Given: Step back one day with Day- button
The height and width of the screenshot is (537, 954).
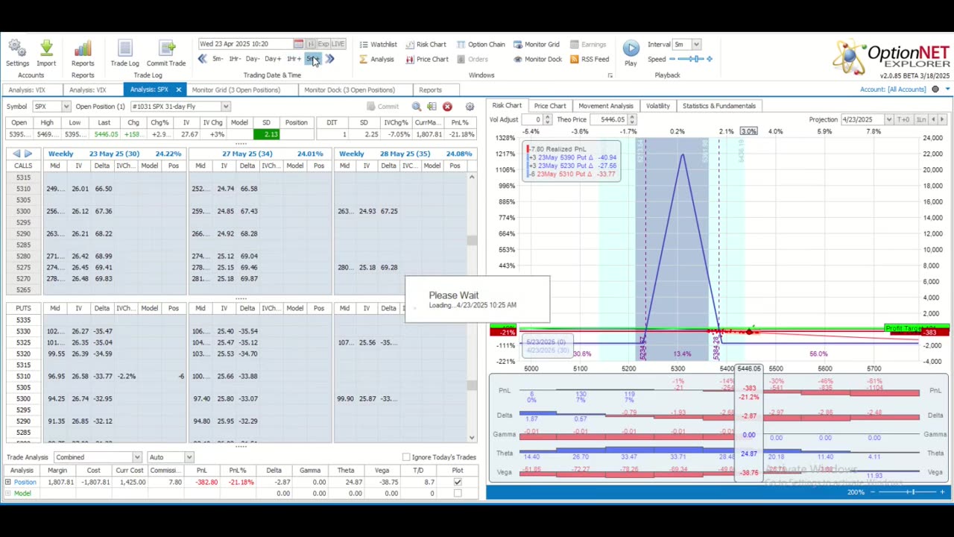Looking at the screenshot, I should click(x=253, y=60).
